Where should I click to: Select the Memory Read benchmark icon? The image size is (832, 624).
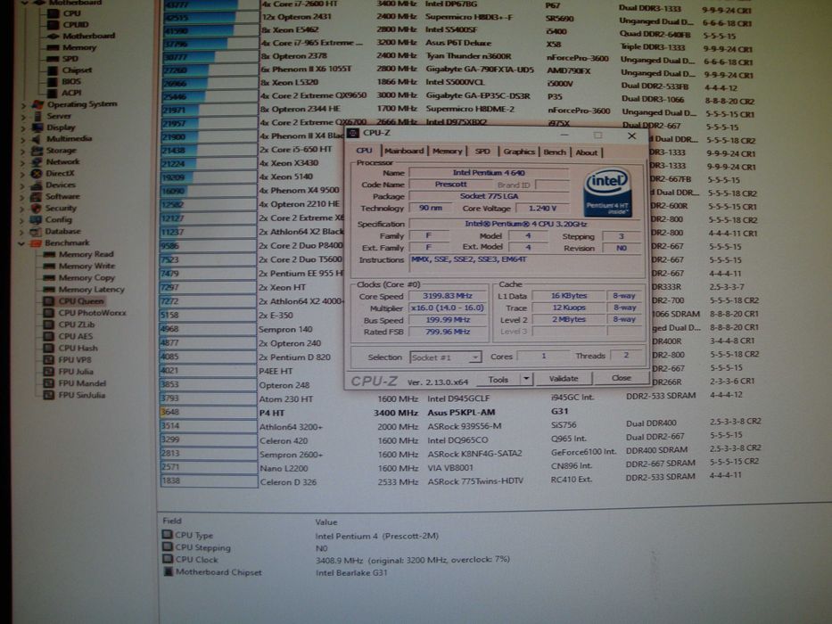(x=49, y=254)
